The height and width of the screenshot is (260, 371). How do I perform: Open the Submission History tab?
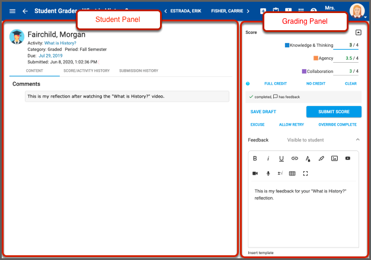[x=138, y=70]
